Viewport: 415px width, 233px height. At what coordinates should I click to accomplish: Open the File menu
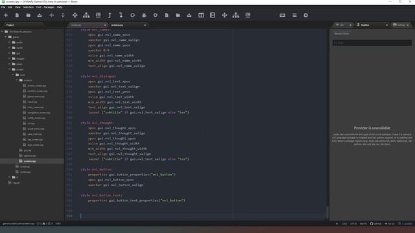pos(3,7)
